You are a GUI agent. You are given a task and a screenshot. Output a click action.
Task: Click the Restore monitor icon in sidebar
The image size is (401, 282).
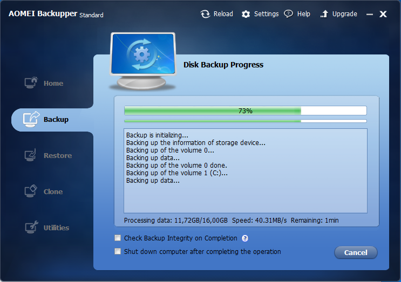[31, 155]
